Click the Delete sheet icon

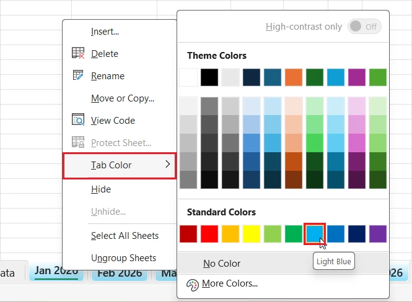pos(78,53)
